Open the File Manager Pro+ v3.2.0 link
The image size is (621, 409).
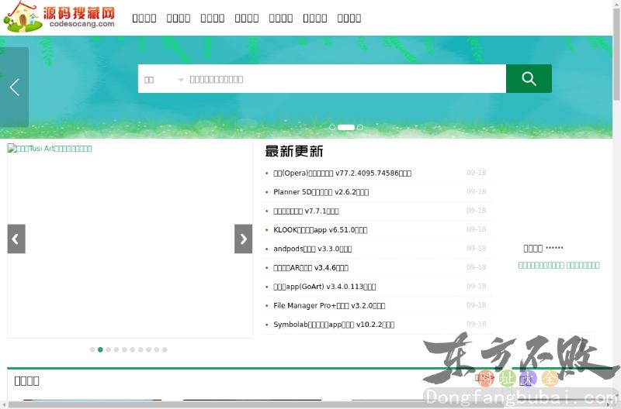pos(329,306)
